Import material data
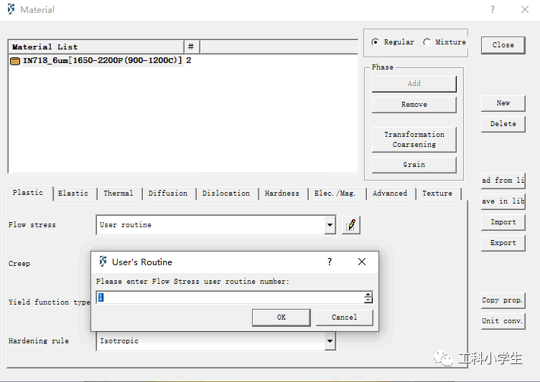 [x=503, y=222]
